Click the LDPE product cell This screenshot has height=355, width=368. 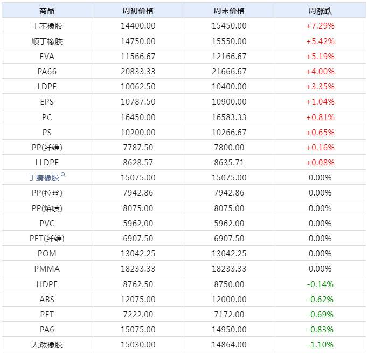click(47, 87)
